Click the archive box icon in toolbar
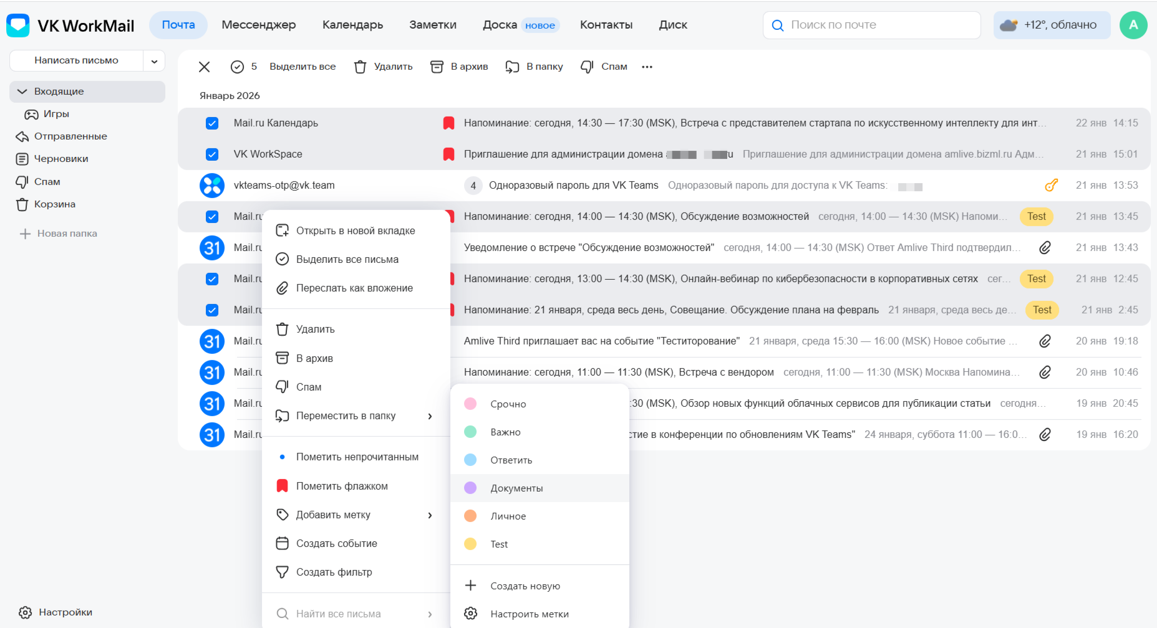The height and width of the screenshot is (628, 1157). click(437, 67)
